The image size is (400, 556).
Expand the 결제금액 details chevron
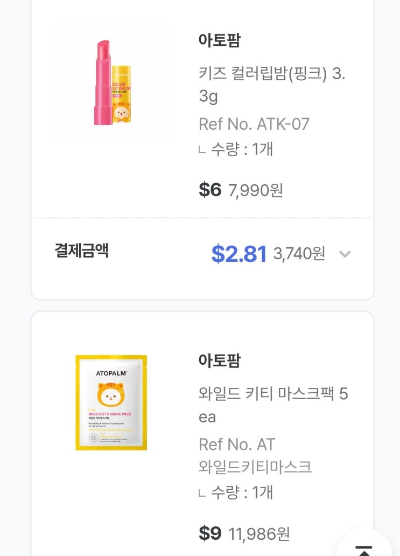[345, 254]
